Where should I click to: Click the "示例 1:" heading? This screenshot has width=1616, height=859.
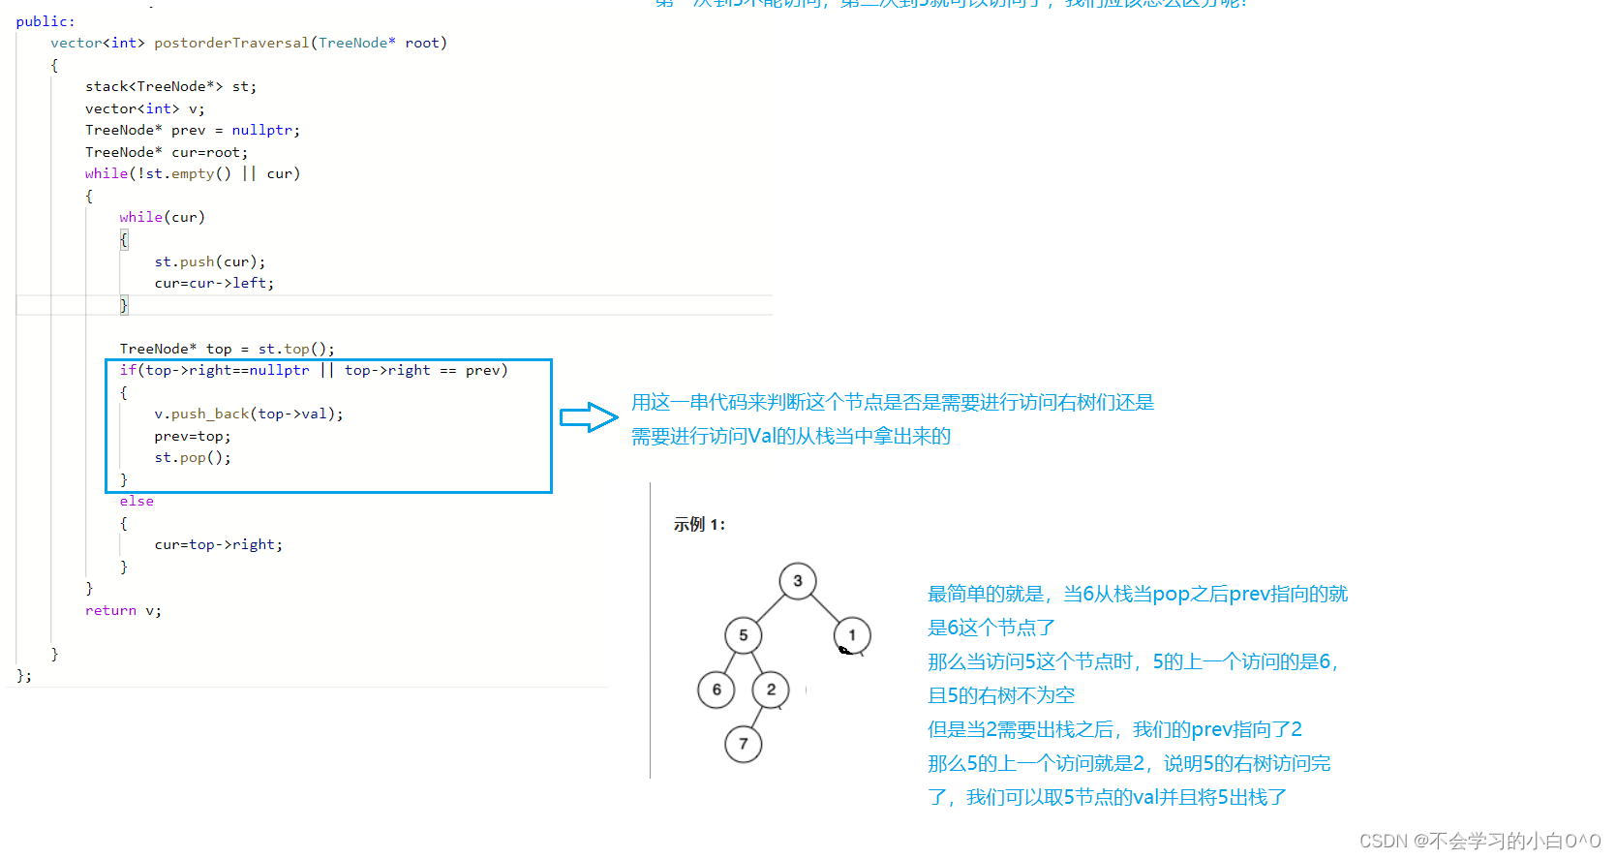click(699, 524)
